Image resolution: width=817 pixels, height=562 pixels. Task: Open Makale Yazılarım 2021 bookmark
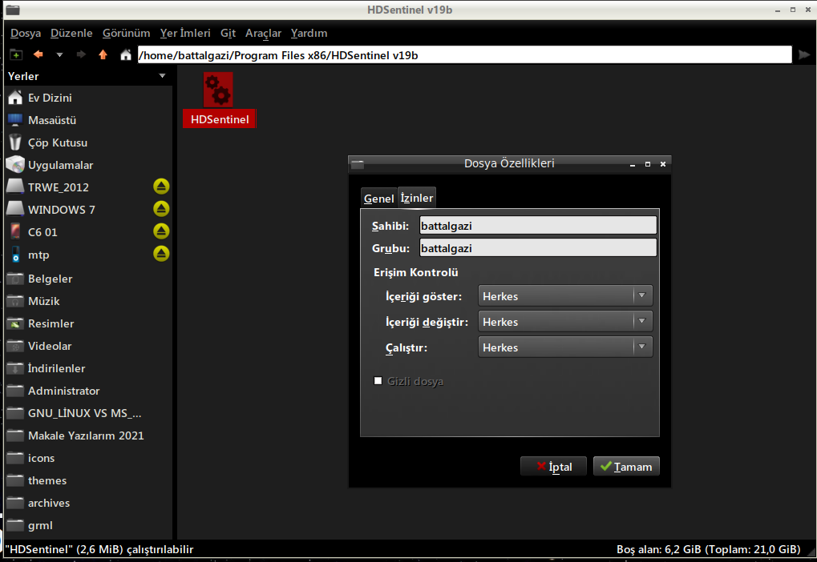[88, 436]
